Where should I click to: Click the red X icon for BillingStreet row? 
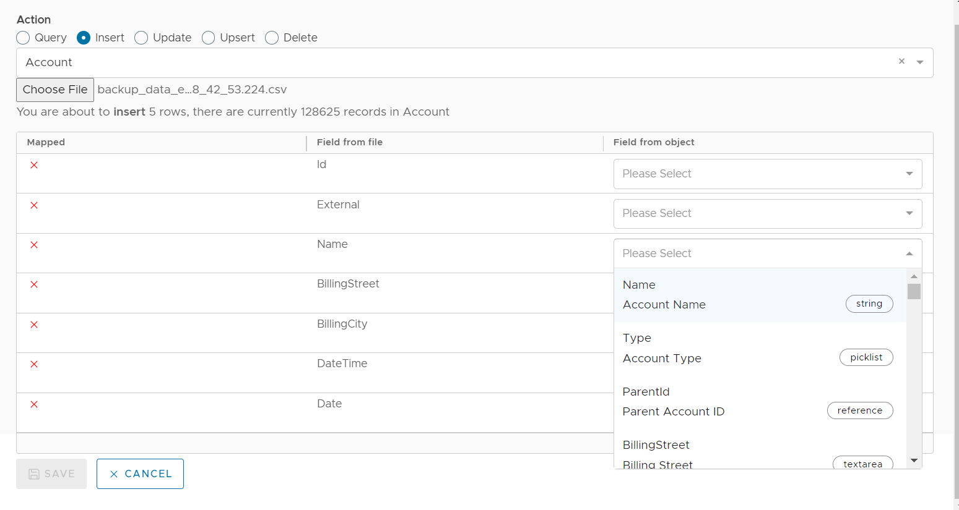(x=34, y=284)
